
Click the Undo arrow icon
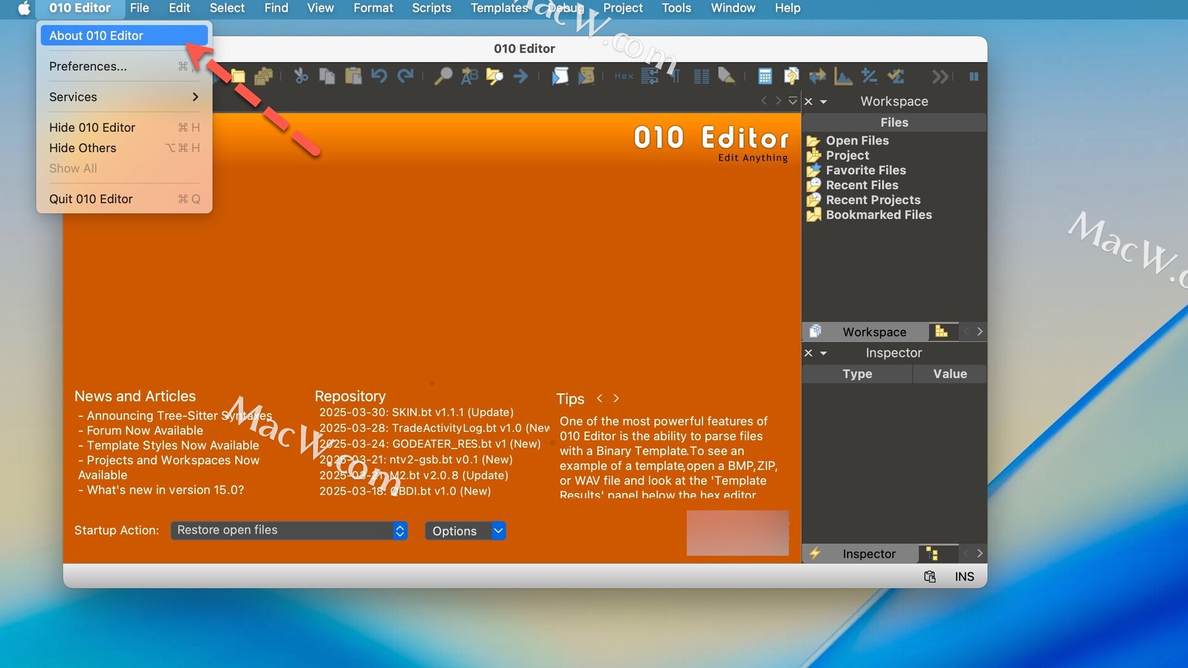coord(379,76)
